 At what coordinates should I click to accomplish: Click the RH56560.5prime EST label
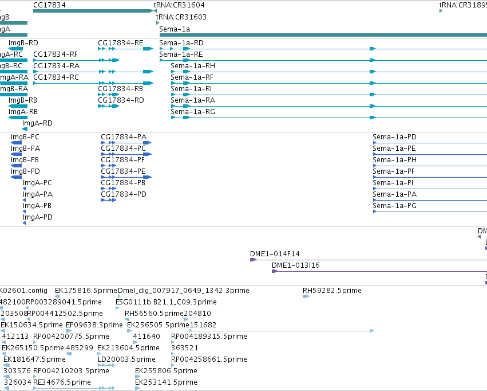click(x=155, y=314)
